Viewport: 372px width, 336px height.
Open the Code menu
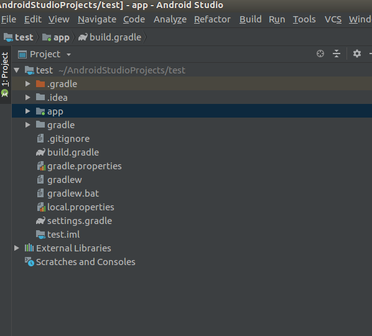point(134,19)
